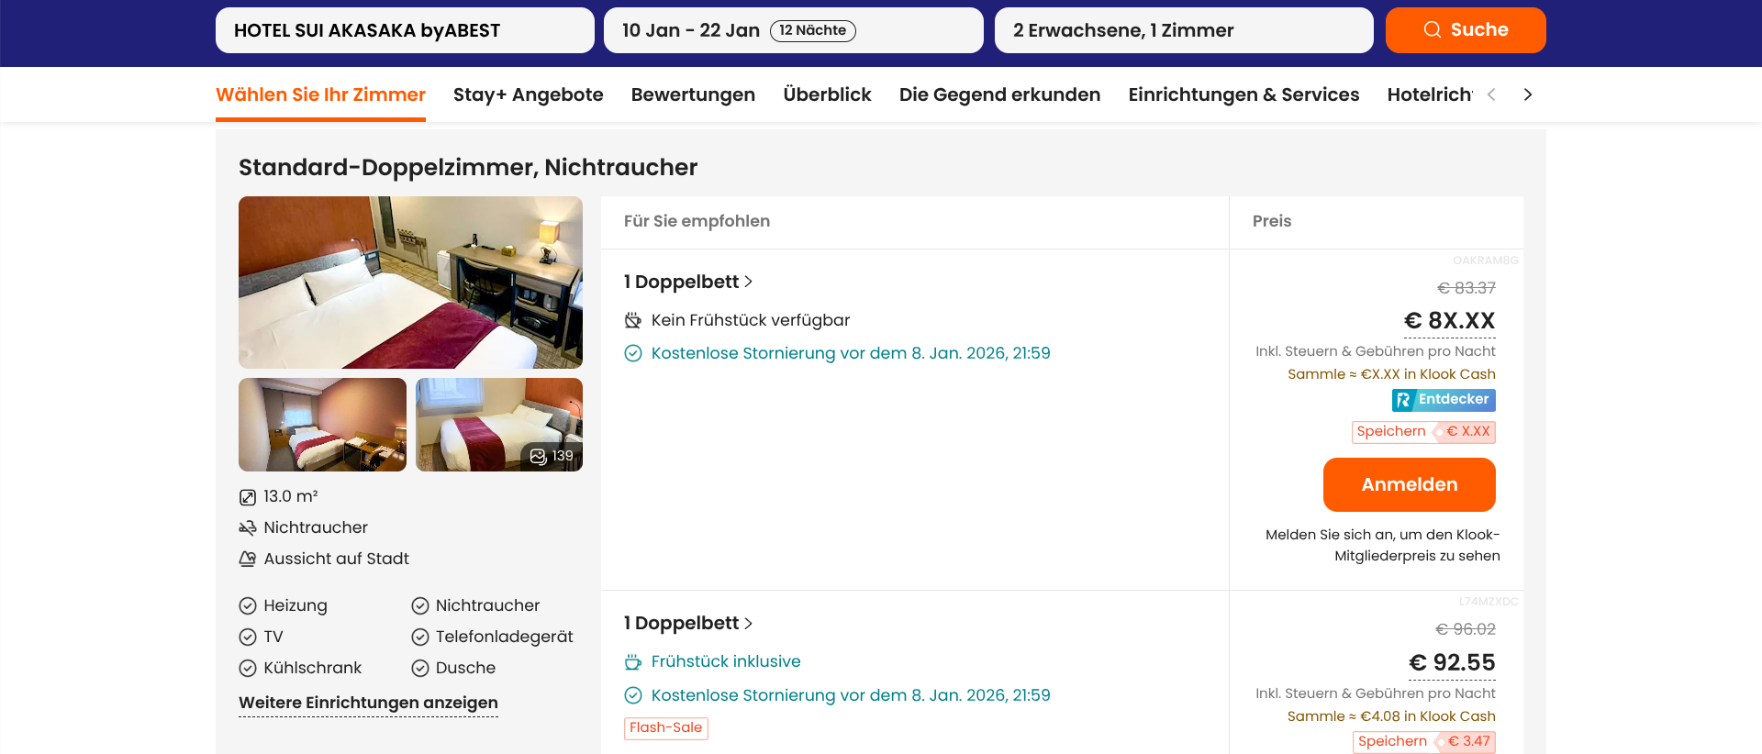1762x754 pixels.
Task: Open Weitere Einrichtungen anzeigen link
Action: click(368, 704)
